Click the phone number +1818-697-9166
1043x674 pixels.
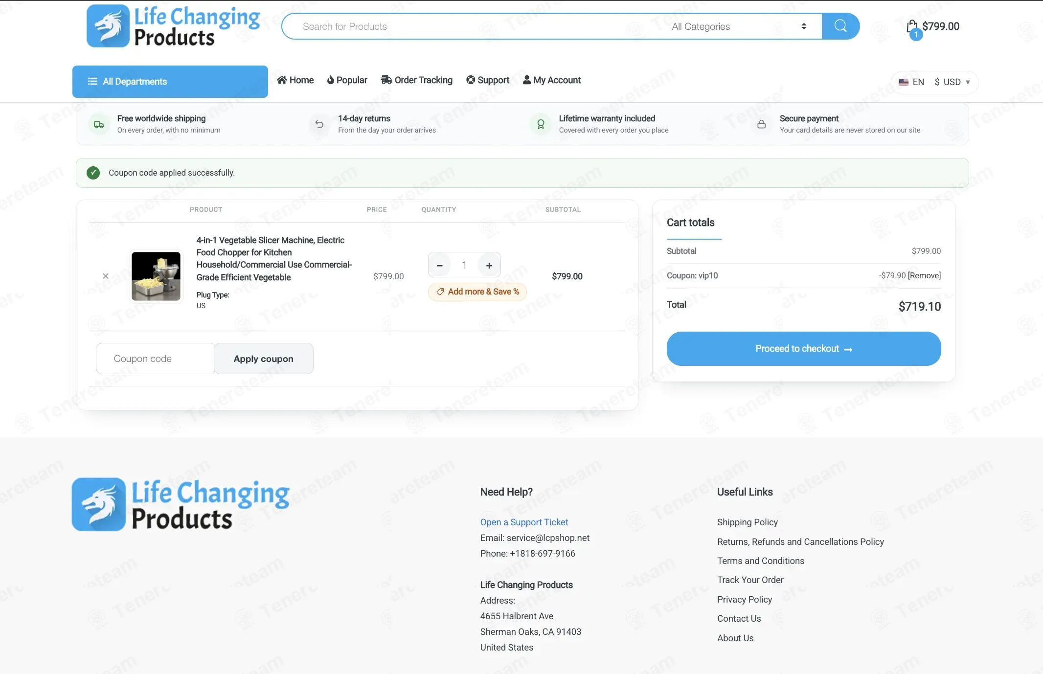pyautogui.click(x=542, y=554)
